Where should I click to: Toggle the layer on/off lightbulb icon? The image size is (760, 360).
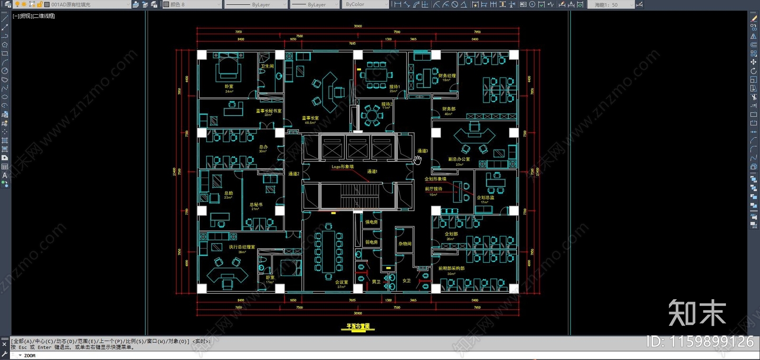click(17, 4)
